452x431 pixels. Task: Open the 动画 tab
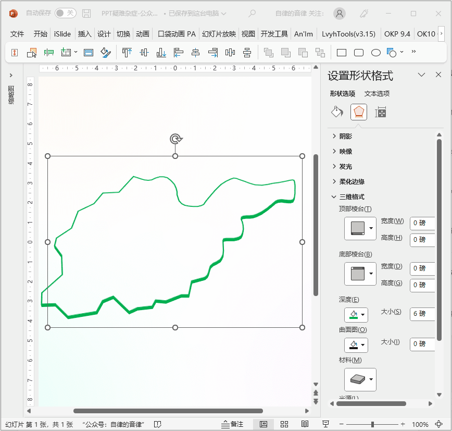[143, 34]
